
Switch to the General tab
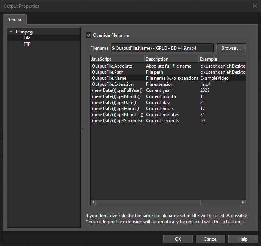[15, 20]
